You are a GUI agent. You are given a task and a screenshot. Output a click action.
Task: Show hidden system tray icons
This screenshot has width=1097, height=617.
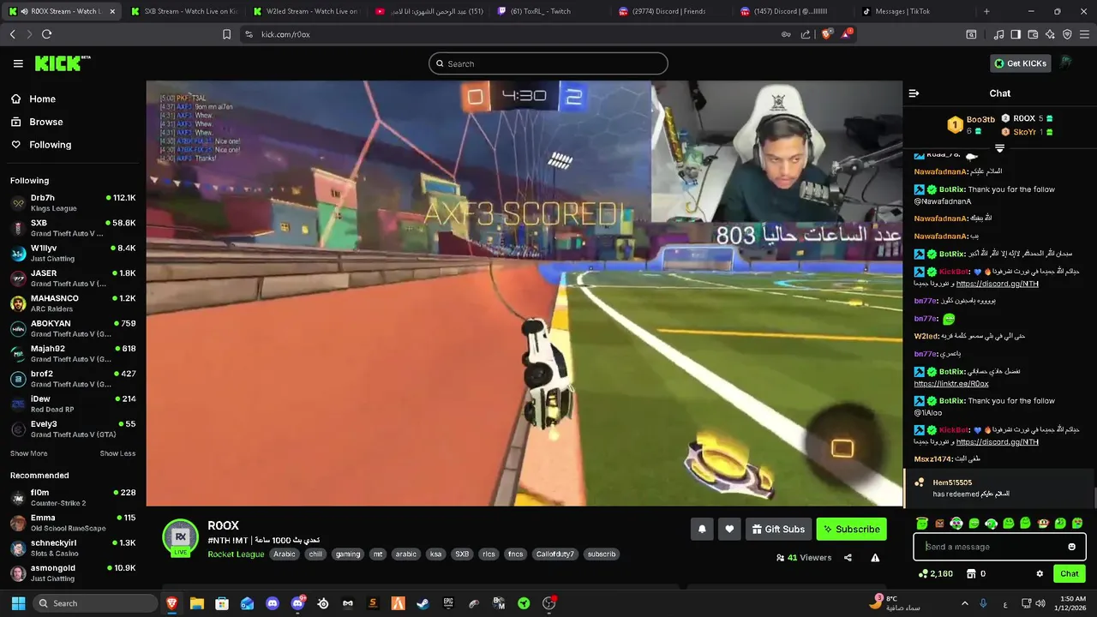964,603
